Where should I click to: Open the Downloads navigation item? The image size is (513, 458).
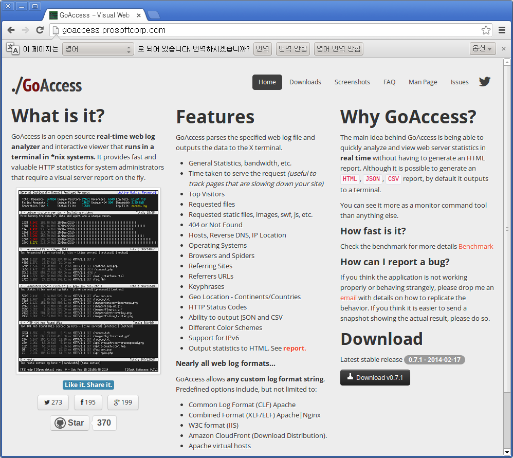[x=305, y=82]
